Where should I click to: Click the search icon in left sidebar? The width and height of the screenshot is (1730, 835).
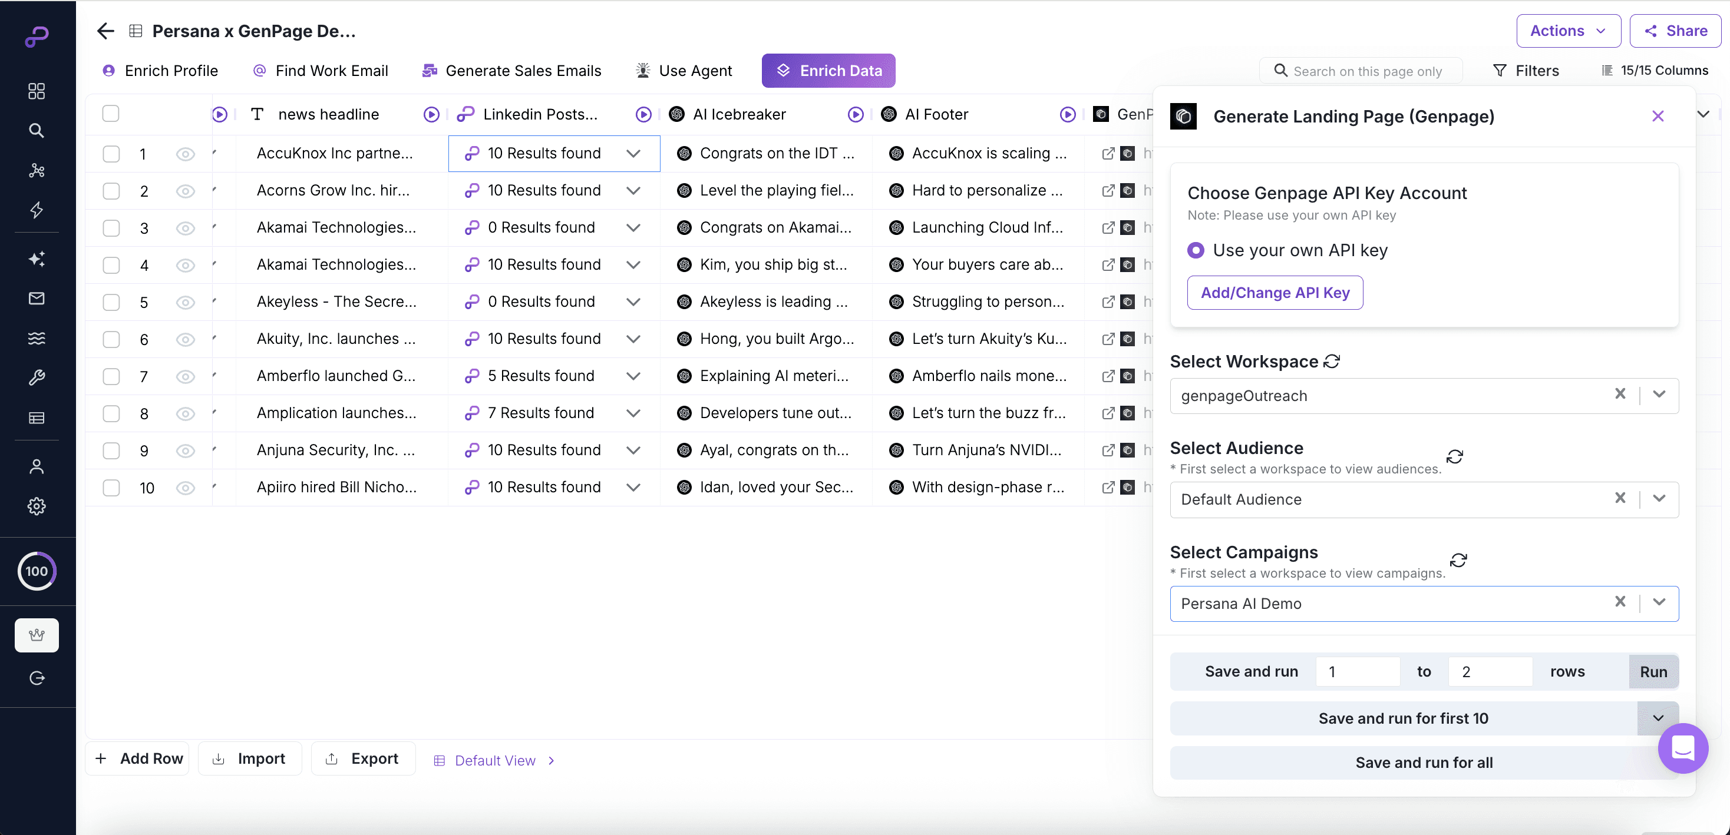point(37,130)
